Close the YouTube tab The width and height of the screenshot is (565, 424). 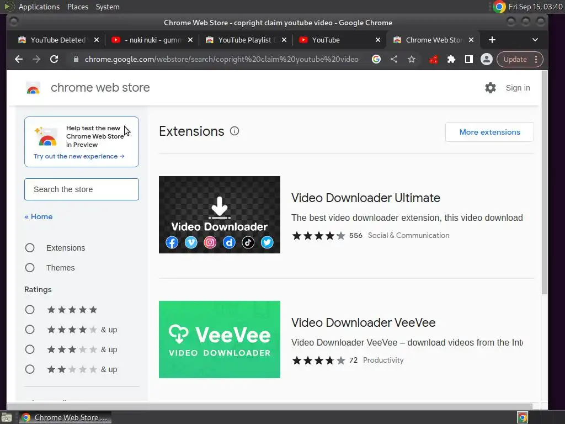(377, 40)
